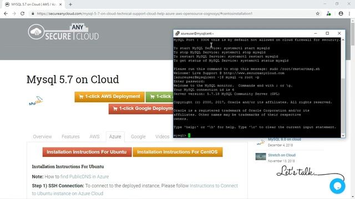Maximize the azureuser terminal window
The height and width of the screenshot is (199, 355).
point(327,33)
